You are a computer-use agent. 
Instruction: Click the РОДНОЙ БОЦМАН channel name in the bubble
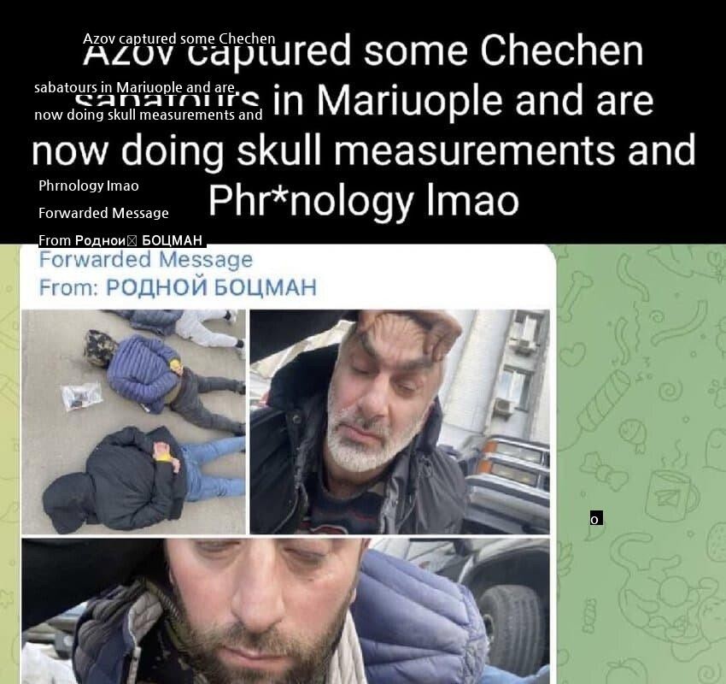click(x=211, y=287)
